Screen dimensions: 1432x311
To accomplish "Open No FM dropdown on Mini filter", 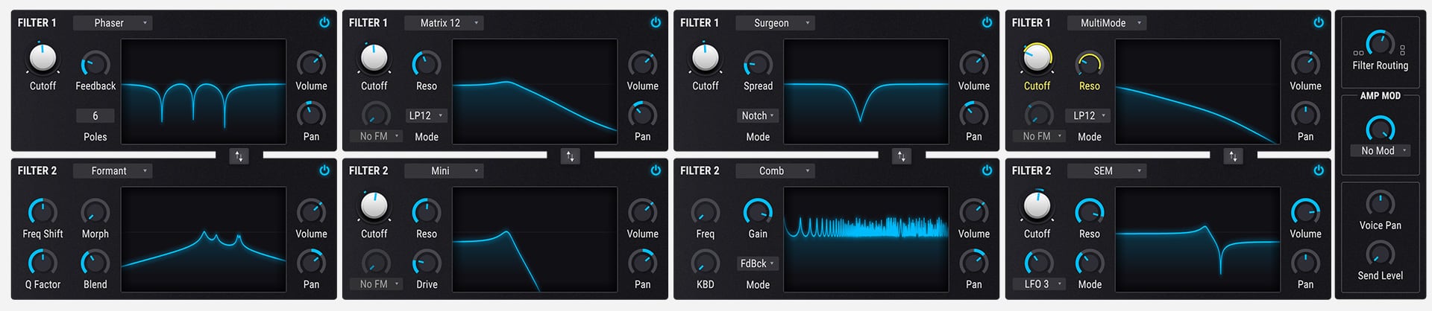I will (374, 284).
